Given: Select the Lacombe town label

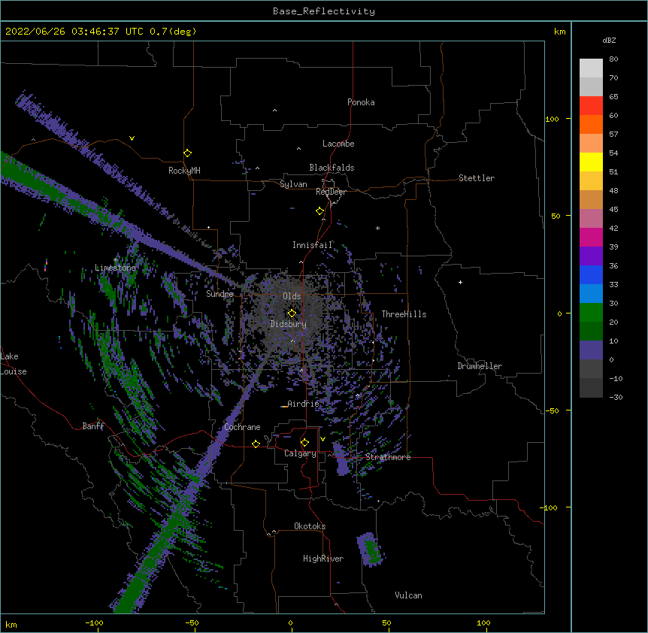Looking at the screenshot, I should (338, 144).
